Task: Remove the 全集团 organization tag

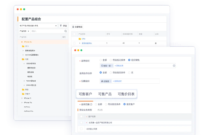Action: pyautogui.click(x=110, y=81)
